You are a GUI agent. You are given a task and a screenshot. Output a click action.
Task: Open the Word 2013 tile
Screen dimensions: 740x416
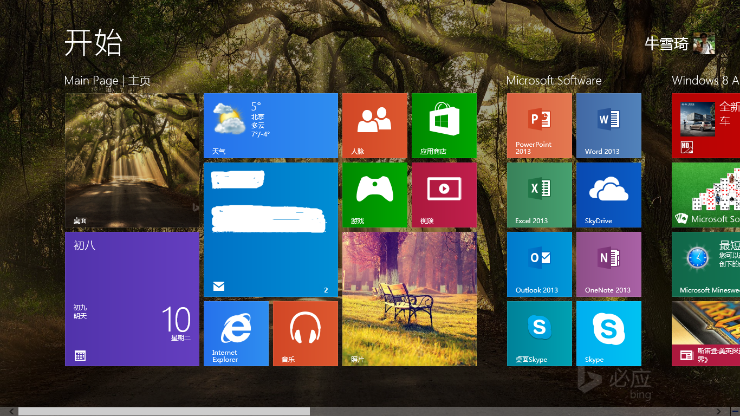[608, 125]
